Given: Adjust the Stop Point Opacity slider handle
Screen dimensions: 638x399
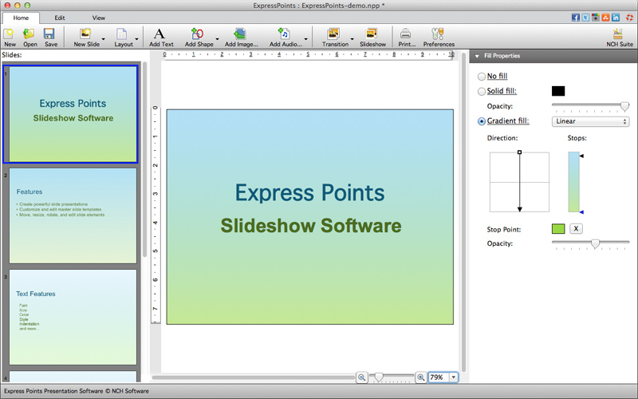Looking at the screenshot, I should [x=595, y=244].
